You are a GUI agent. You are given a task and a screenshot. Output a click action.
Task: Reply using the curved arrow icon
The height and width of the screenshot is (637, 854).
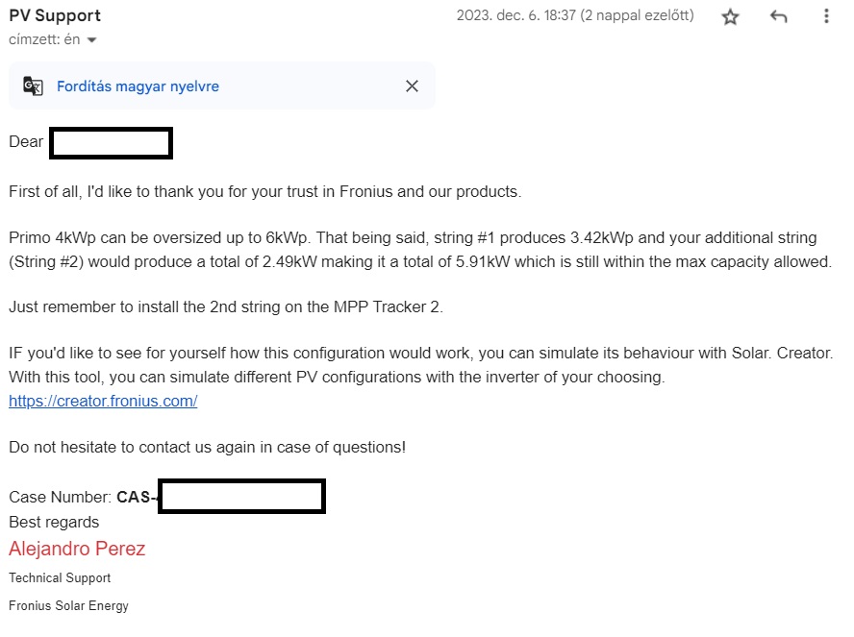click(778, 17)
